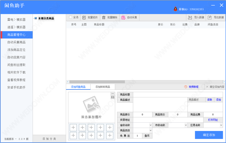Open the 市级名称 city dropdown

click(x=186, y=125)
